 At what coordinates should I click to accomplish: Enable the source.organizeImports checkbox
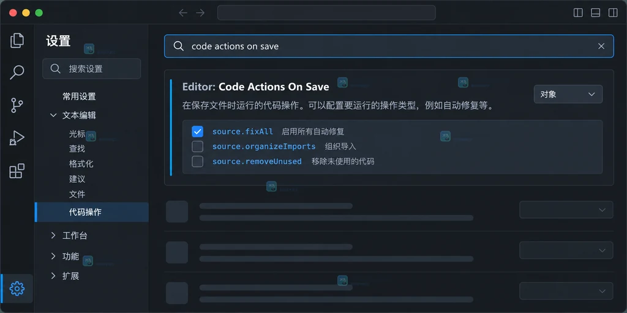tap(198, 147)
